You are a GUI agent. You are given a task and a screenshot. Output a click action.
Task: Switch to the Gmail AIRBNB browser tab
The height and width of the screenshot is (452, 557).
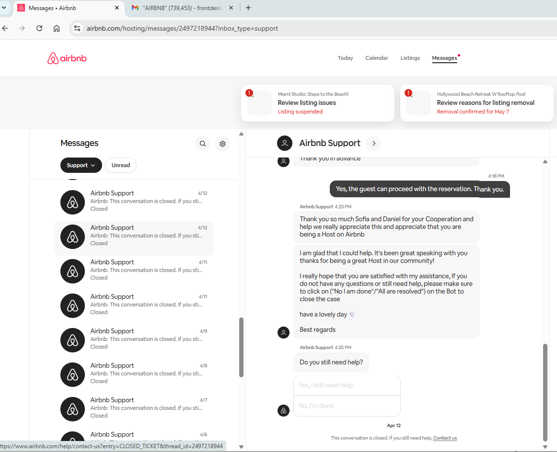pos(181,8)
